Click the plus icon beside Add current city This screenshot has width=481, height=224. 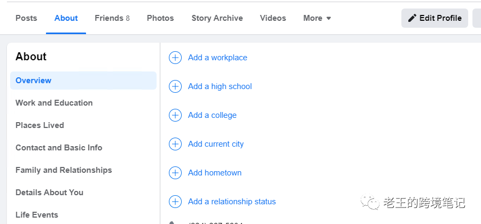click(175, 144)
